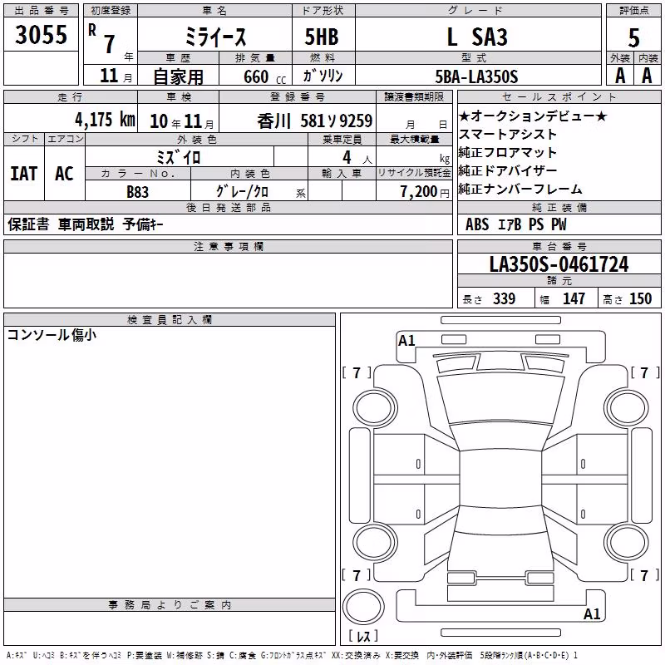Click sales point 純正フロアマット
The width and height of the screenshot is (665, 665).
pos(507,152)
